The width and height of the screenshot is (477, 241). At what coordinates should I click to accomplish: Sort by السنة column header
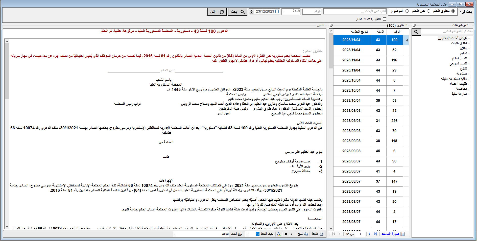[x=378, y=32]
